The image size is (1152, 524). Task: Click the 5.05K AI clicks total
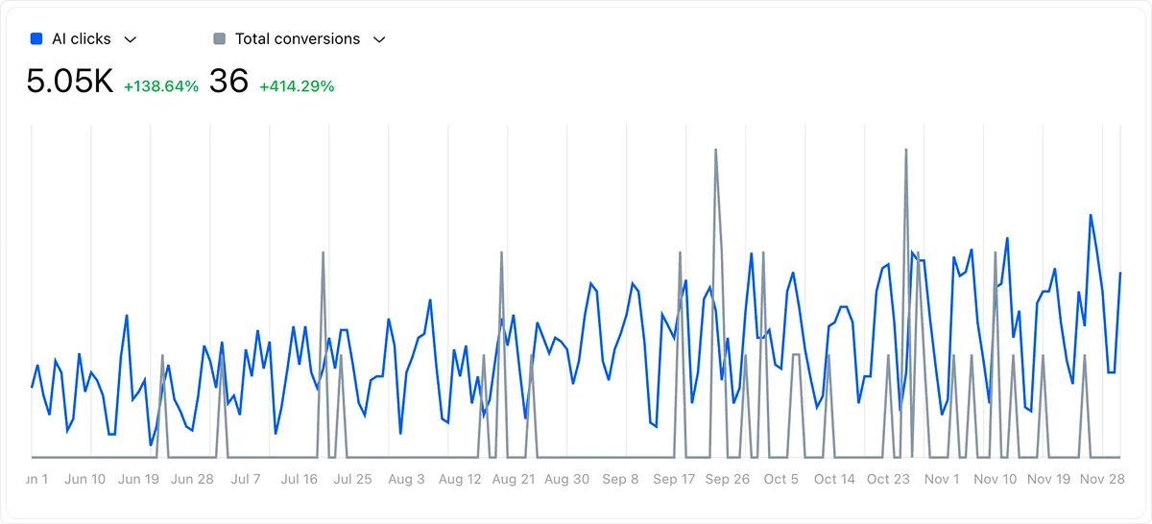70,82
